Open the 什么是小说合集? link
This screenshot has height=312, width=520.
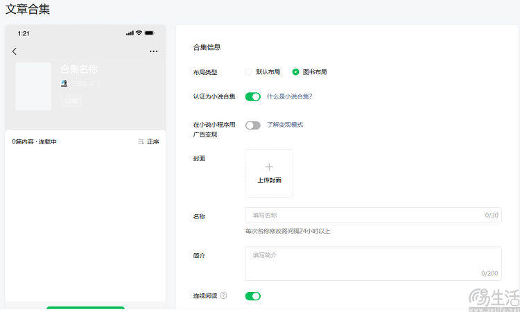pos(289,97)
